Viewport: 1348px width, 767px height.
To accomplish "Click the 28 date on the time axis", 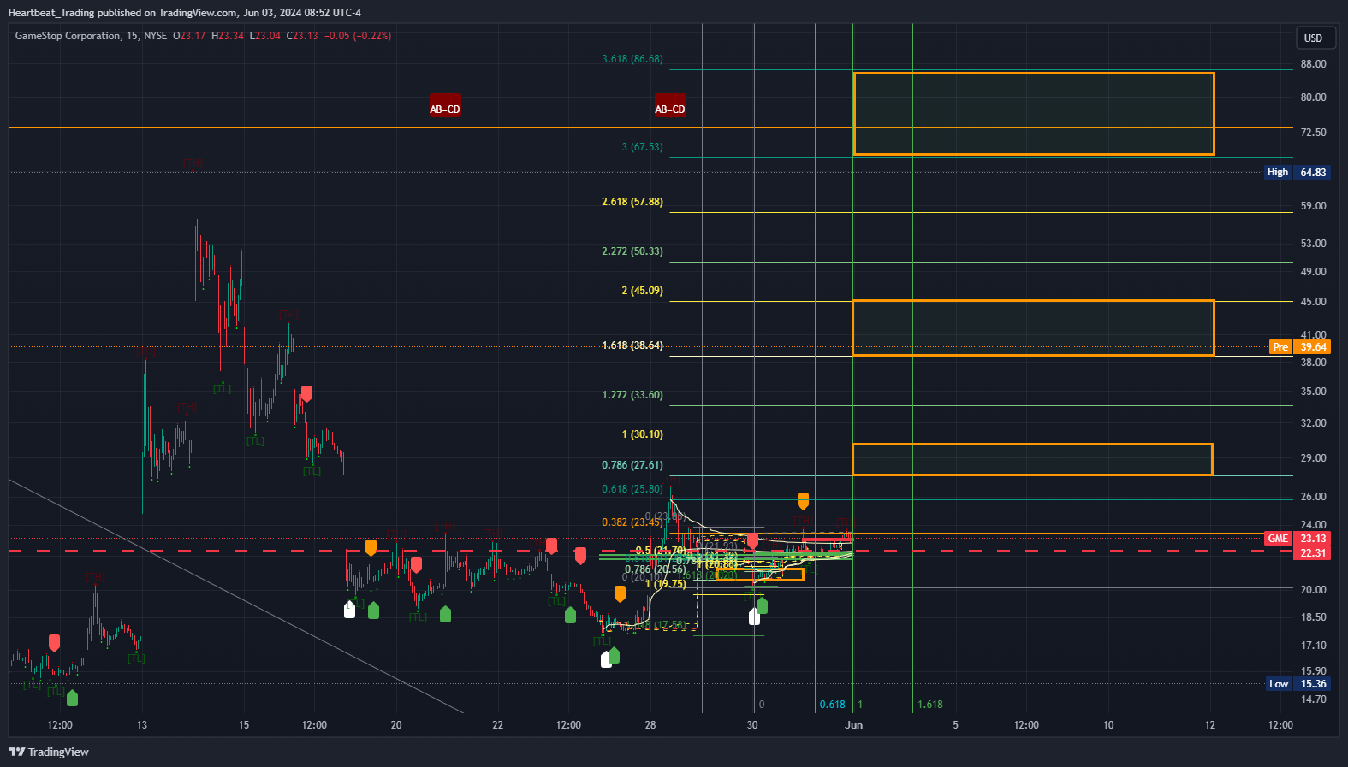I will tap(650, 725).
